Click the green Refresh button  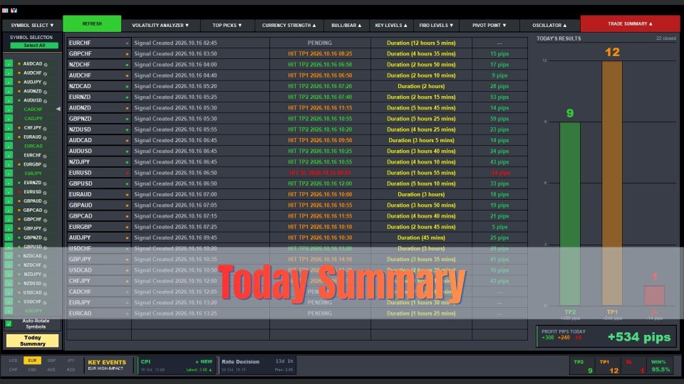92,23
